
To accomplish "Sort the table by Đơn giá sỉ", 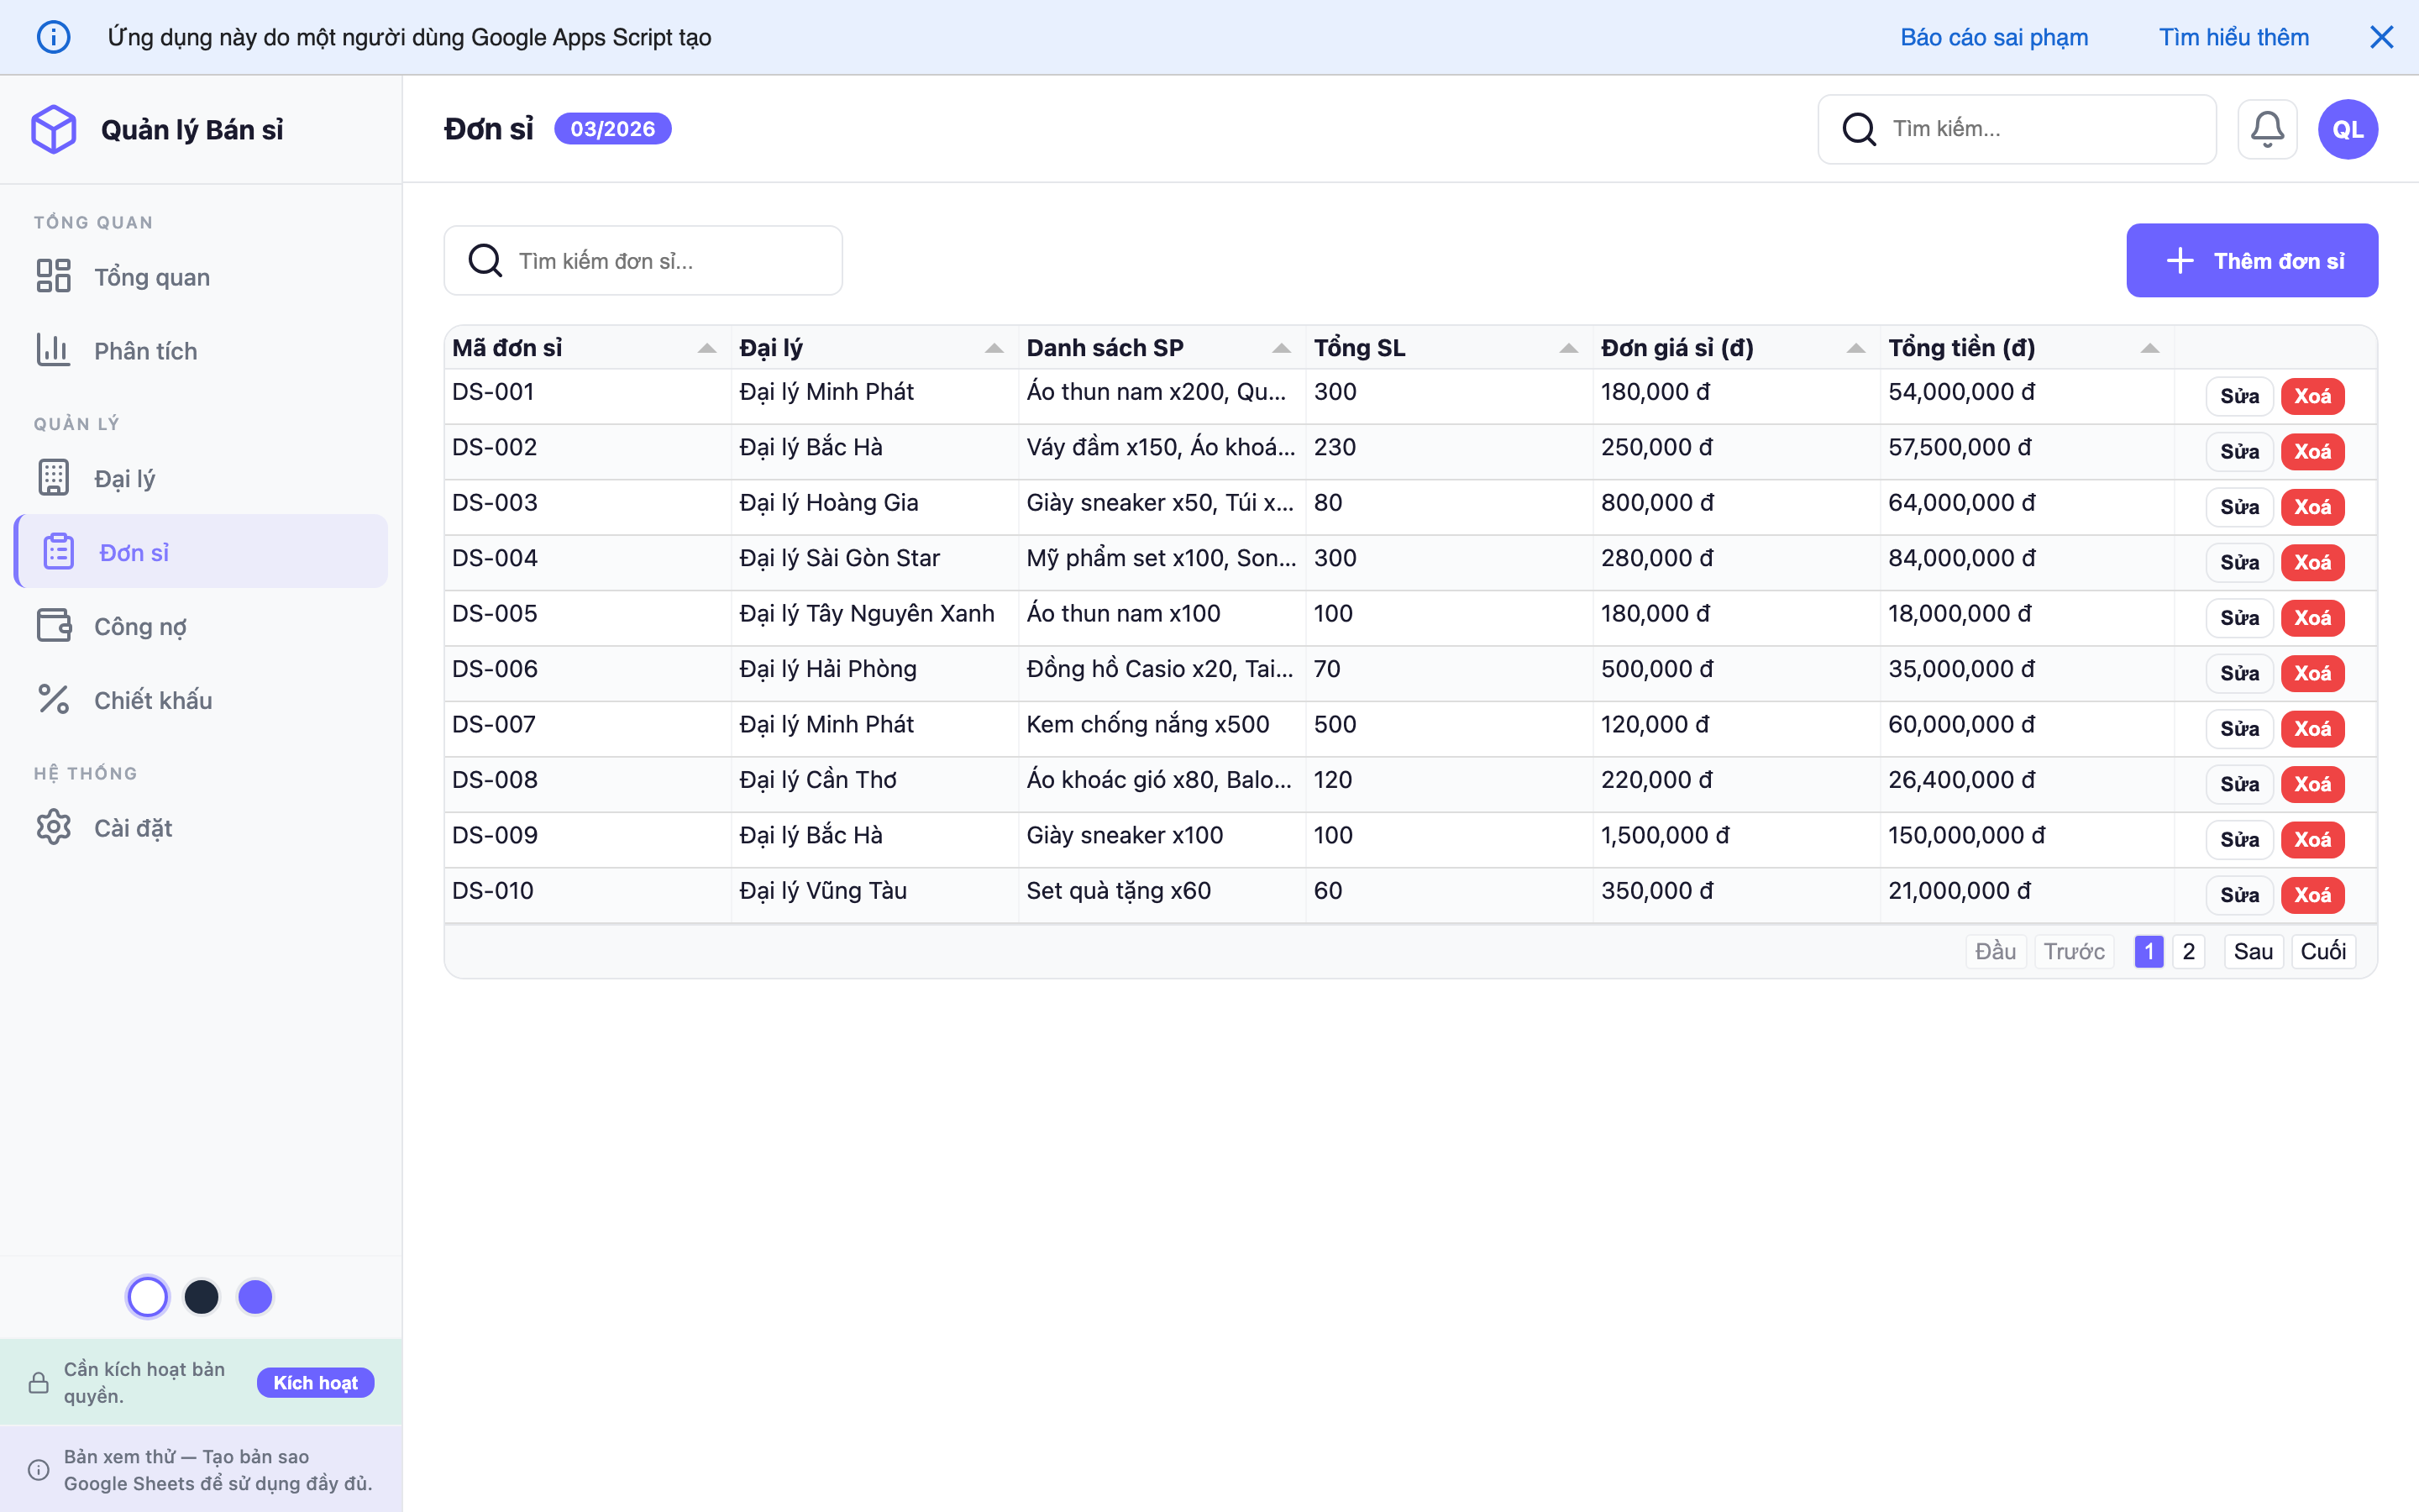I will (1855, 348).
